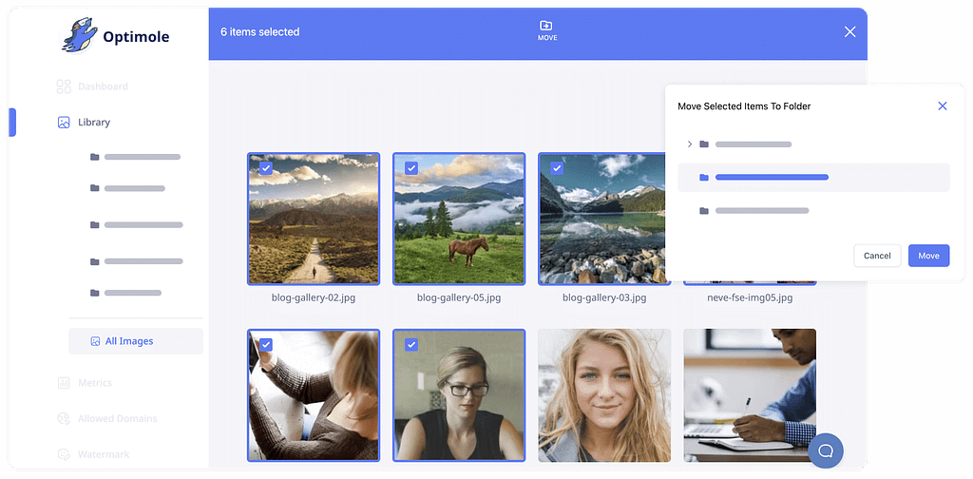
Task: Close the Move Selected Items dialog
Action: 942,106
